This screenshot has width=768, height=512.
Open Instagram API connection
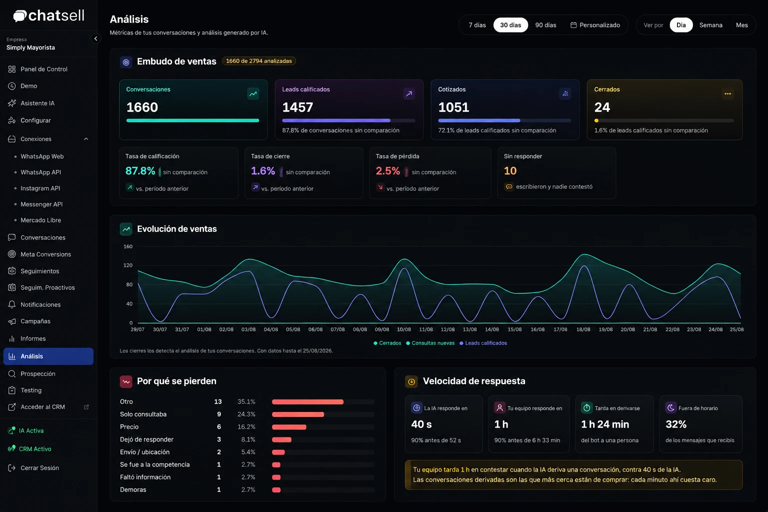[x=40, y=188]
